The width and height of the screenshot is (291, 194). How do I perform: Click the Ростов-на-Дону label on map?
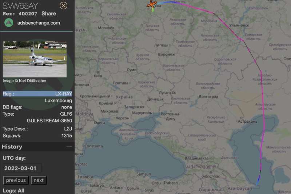[x=170, y=116]
